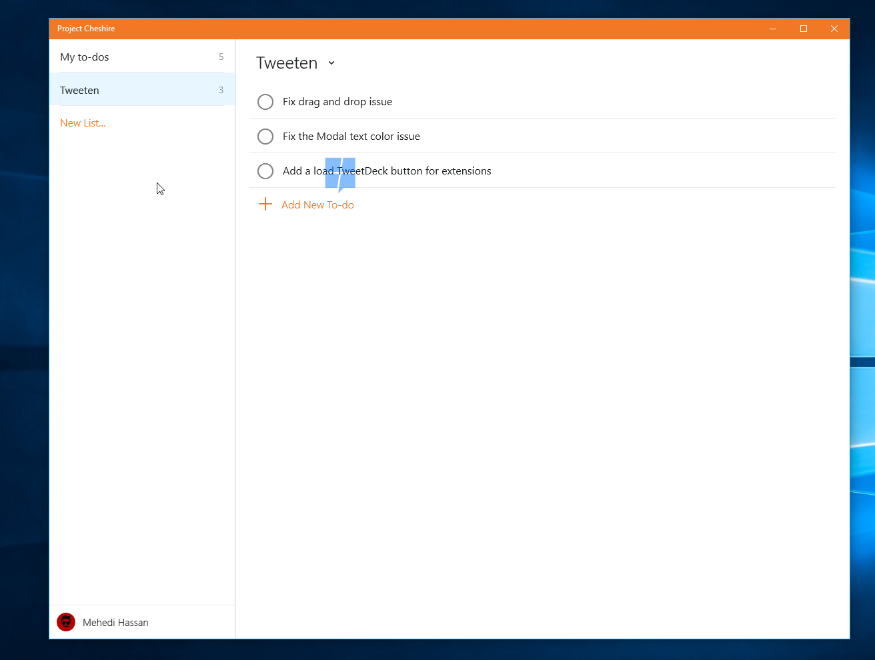
Task: Click the count 3 beside Tweeten
Action: coord(221,90)
